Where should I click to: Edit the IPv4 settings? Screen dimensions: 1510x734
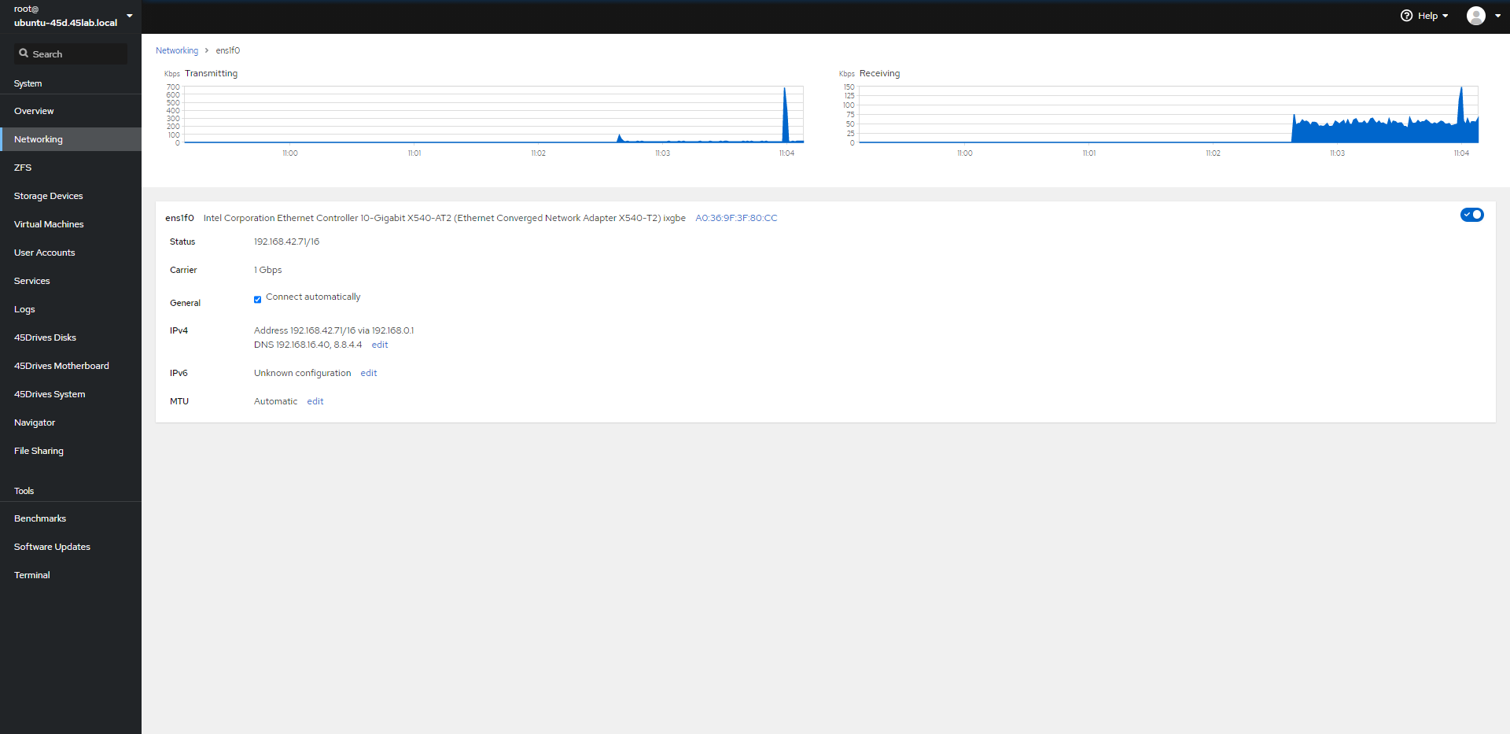click(x=380, y=345)
